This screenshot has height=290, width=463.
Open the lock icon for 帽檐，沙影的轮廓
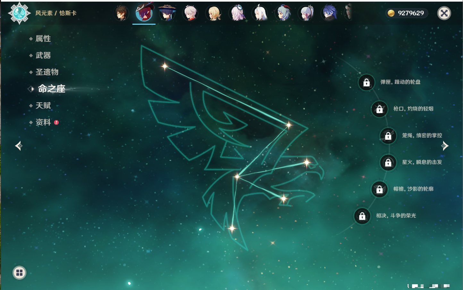pyautogui.click(x=380, y=189)
